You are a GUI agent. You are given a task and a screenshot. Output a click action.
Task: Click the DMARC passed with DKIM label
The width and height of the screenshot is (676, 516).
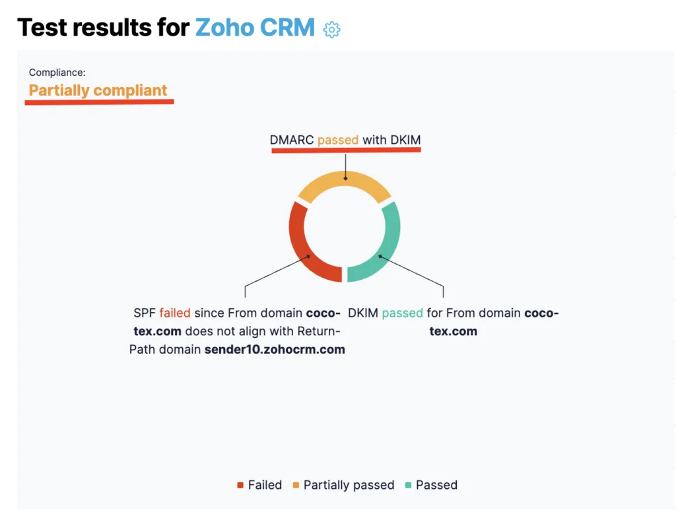click(345, 140)
